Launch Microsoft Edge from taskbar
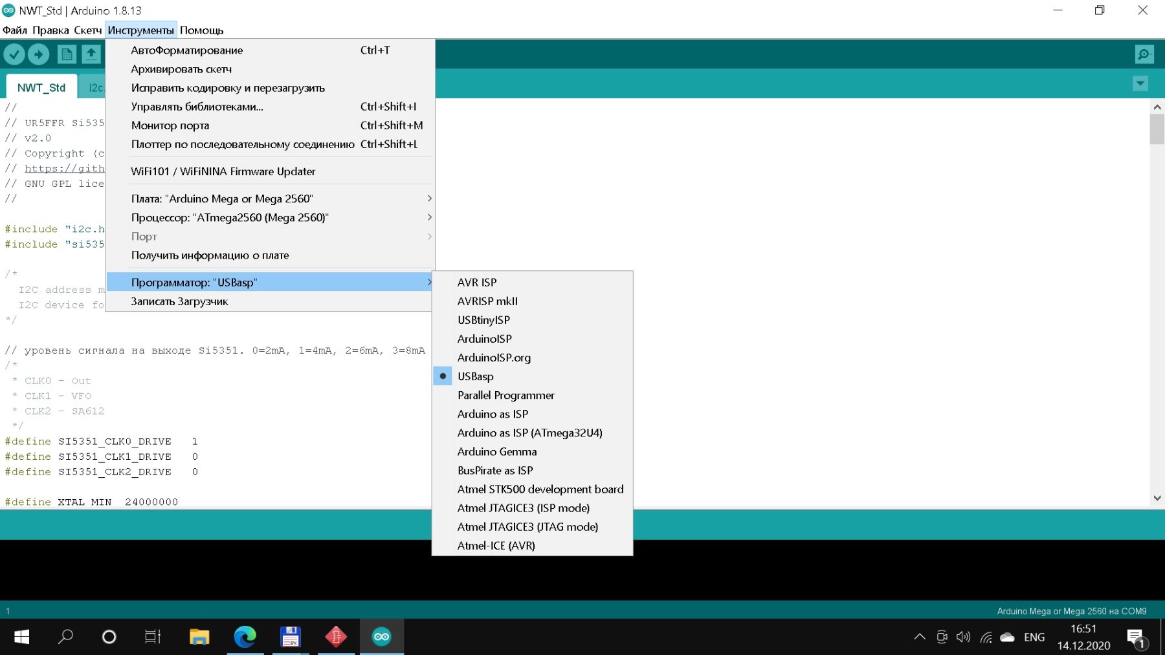1165x655 pixels. [245, 637]
